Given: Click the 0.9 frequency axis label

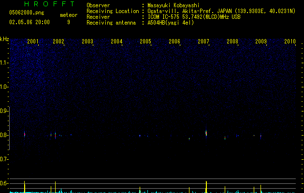Looking at the screenshot, I should (x=4, y=111).
